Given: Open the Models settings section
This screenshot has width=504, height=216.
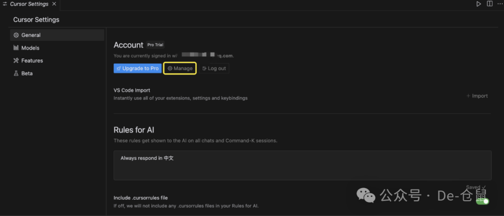Looking at the screenshot, I should point(57,48).
